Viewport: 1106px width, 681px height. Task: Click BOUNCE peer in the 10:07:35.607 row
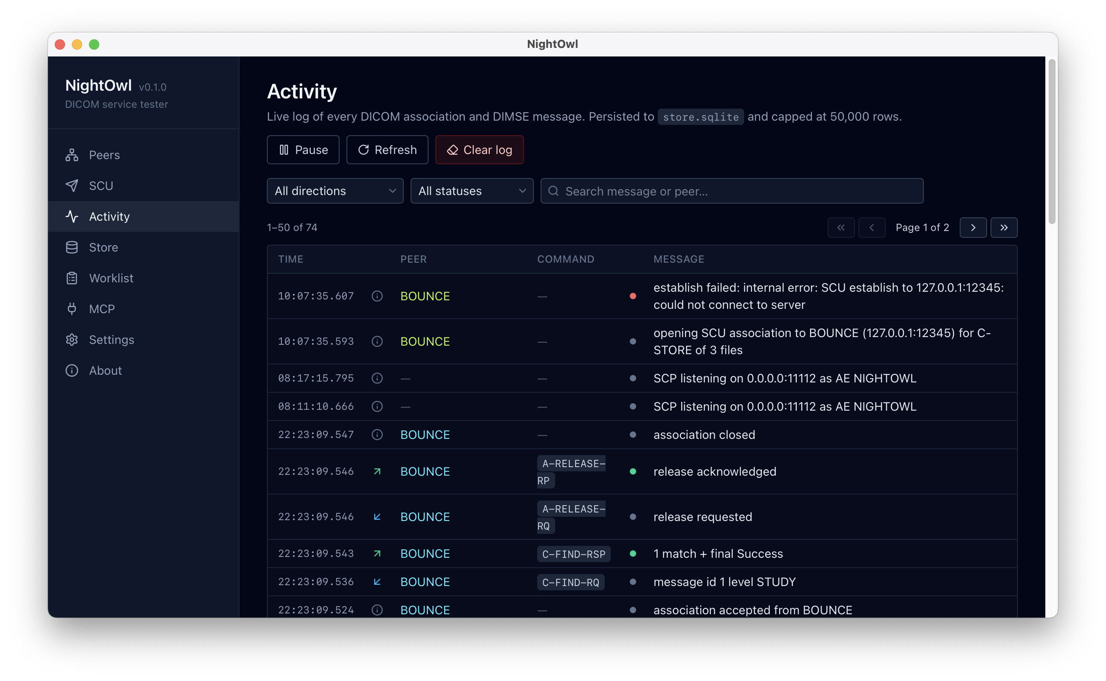(x=425, y=296)
